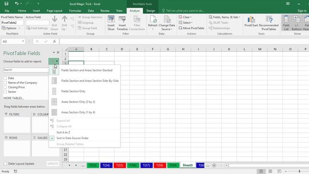The height and width of the screenshot is (174, 309).
Task: Click the field list Tools layout dropdown button
Action: tap(54, 61)
